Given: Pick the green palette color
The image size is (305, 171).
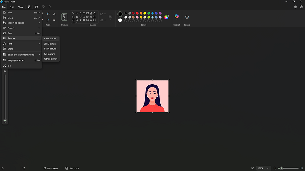Looking at the screenshot, I should 149,13.
